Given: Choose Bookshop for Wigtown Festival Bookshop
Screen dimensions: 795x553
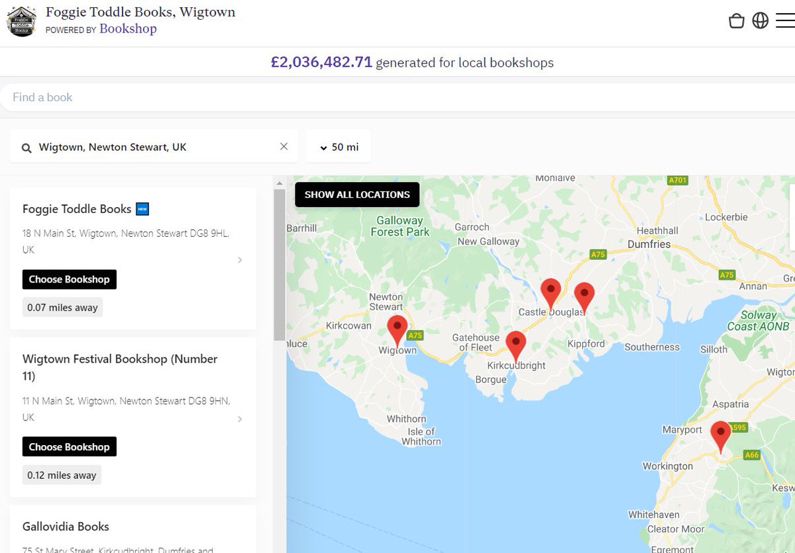Looking at the screenshot, I should [69, 447].
